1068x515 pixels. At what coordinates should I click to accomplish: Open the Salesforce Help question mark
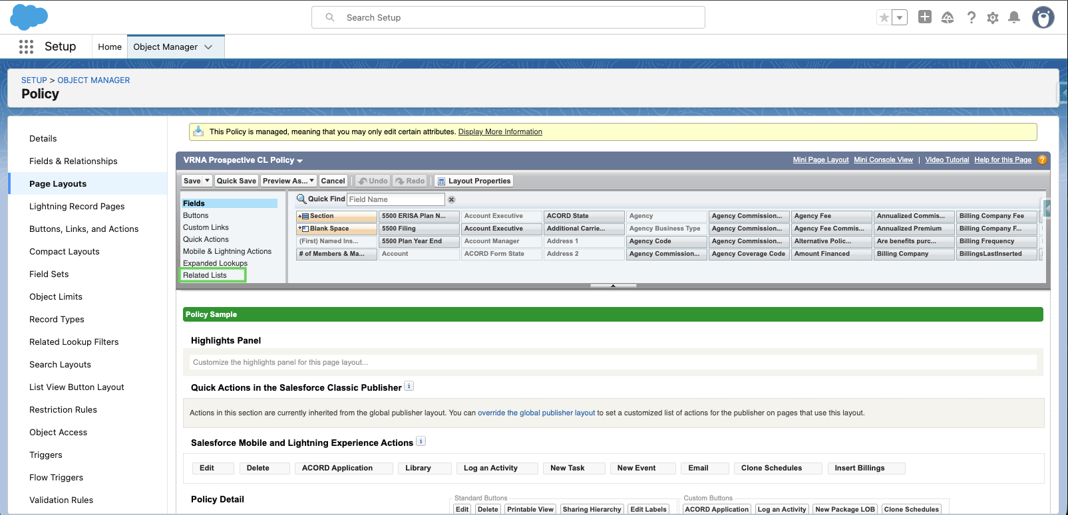972,17
